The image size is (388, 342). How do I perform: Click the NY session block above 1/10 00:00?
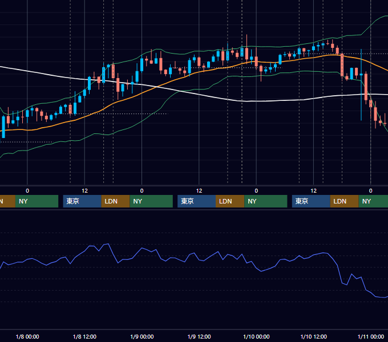tap(266, 201)
